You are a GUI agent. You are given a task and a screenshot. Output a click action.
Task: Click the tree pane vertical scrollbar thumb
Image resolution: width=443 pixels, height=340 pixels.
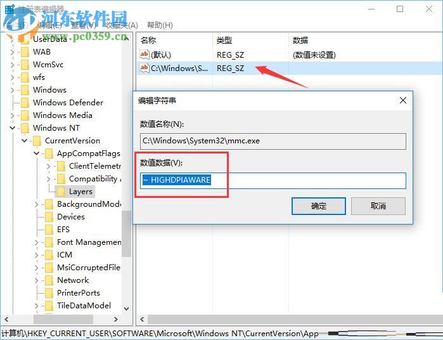pos(127,233)
